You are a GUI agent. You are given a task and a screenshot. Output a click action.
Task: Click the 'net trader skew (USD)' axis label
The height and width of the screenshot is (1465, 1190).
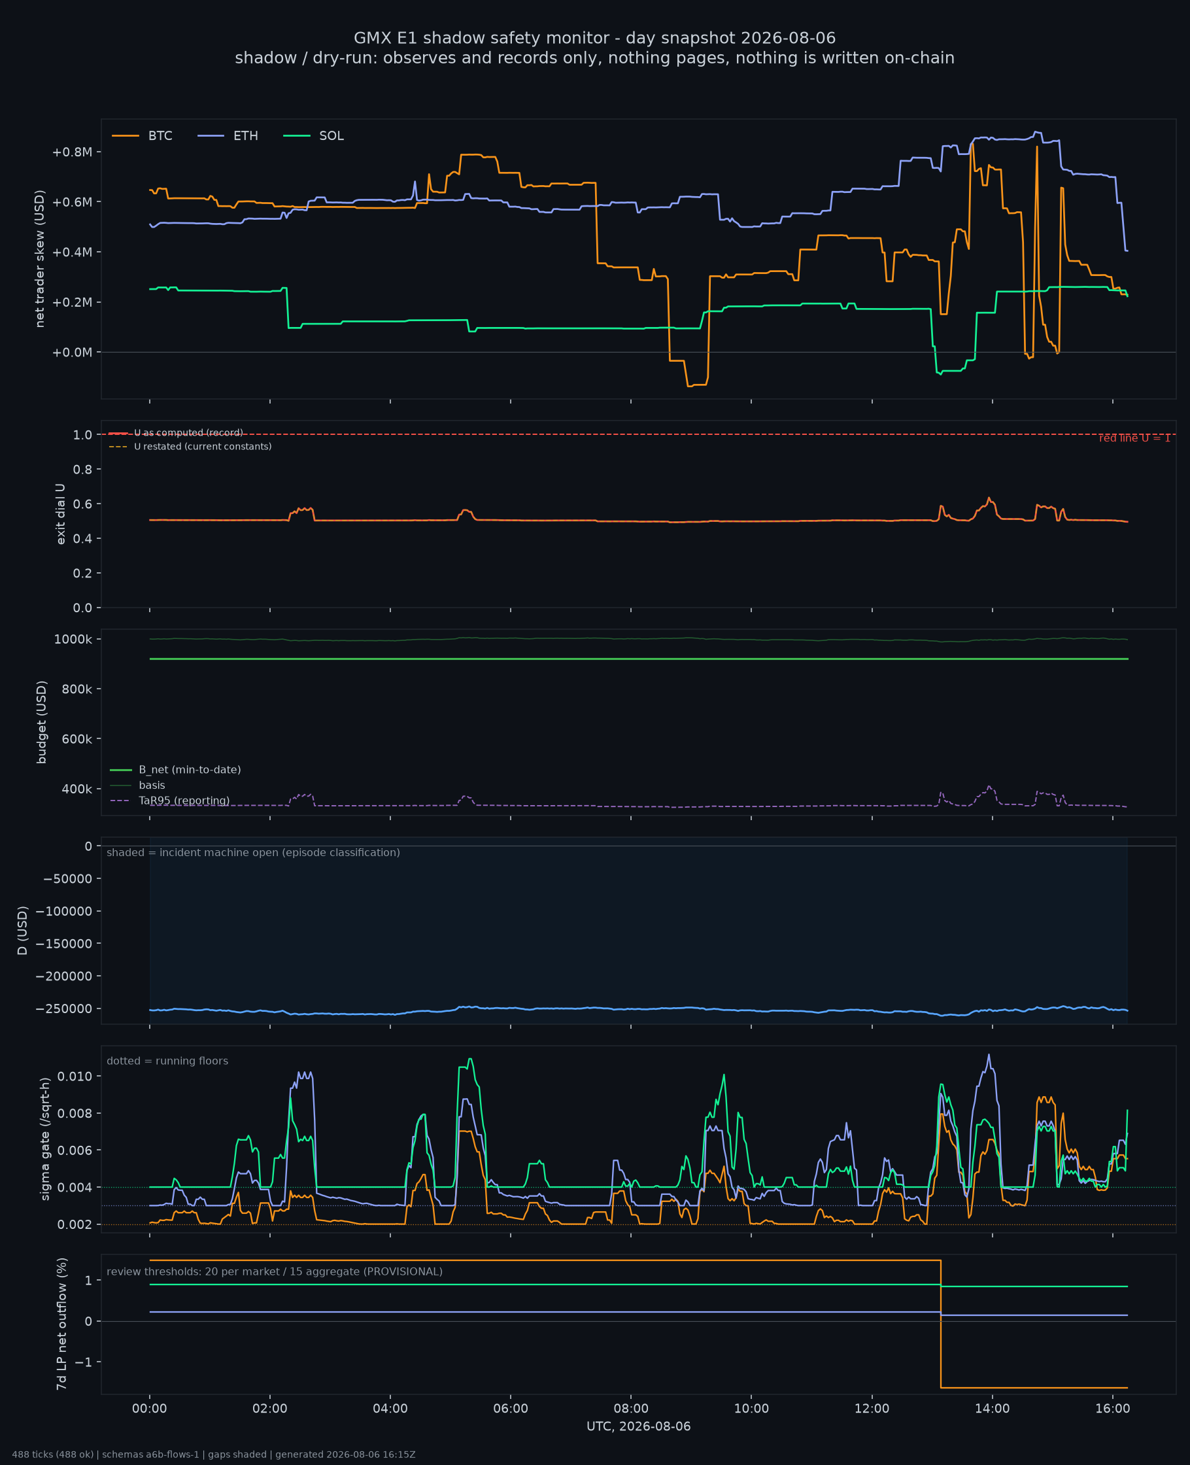(x=40, y=259)
